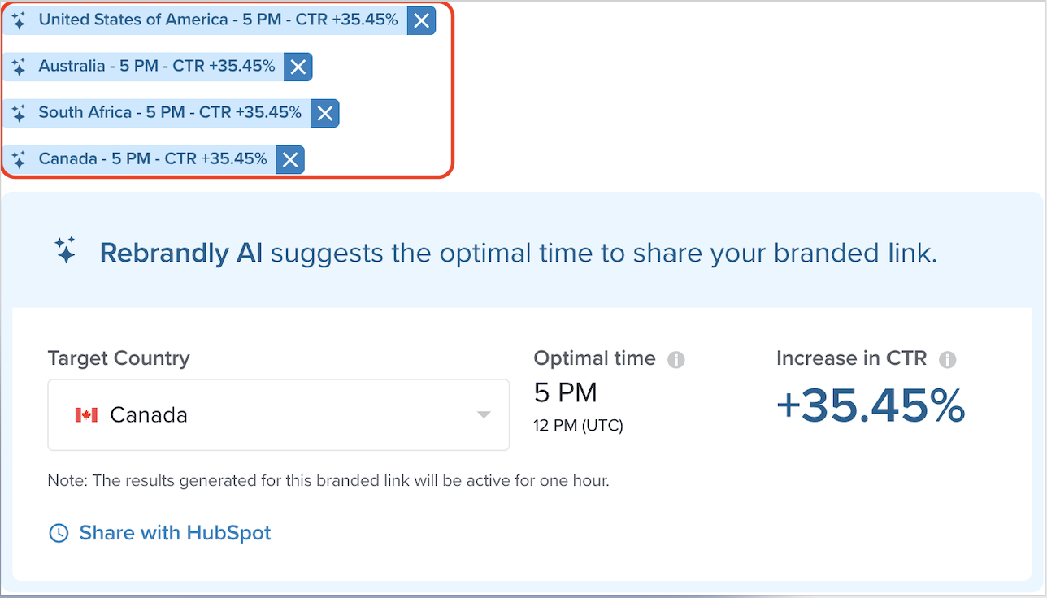Select the South Africa 5 PM tag label
This screenshot has height=598, width=1047.
pos(170,112)
